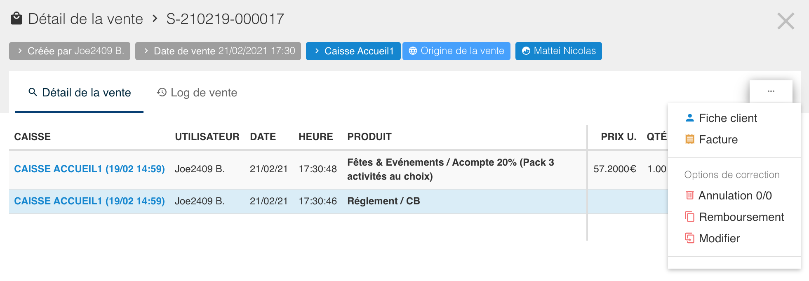Click the history clock icon on Log tab
Screen dimensions: 809x281
pos(162,92)
